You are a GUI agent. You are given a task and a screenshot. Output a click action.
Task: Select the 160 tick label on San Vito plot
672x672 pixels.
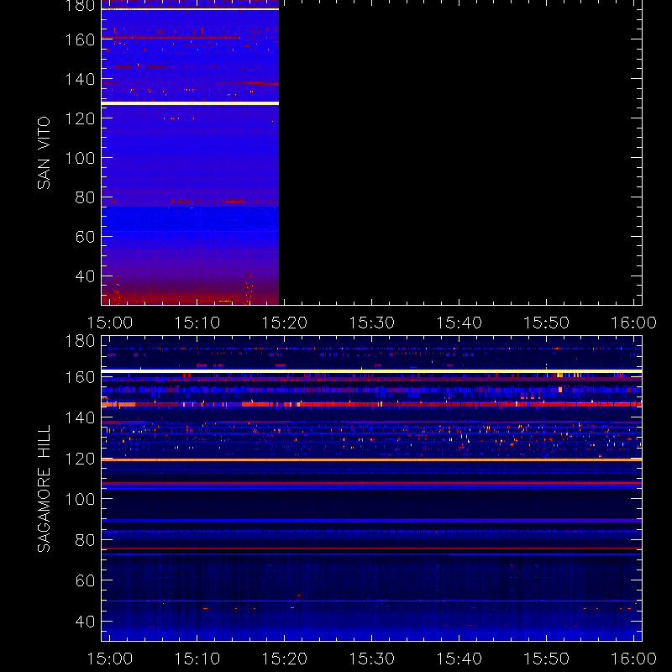point(80,39)
